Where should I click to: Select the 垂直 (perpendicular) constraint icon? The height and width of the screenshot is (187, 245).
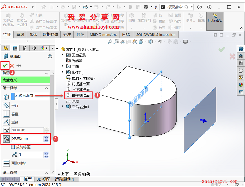(x=6, y=114)
